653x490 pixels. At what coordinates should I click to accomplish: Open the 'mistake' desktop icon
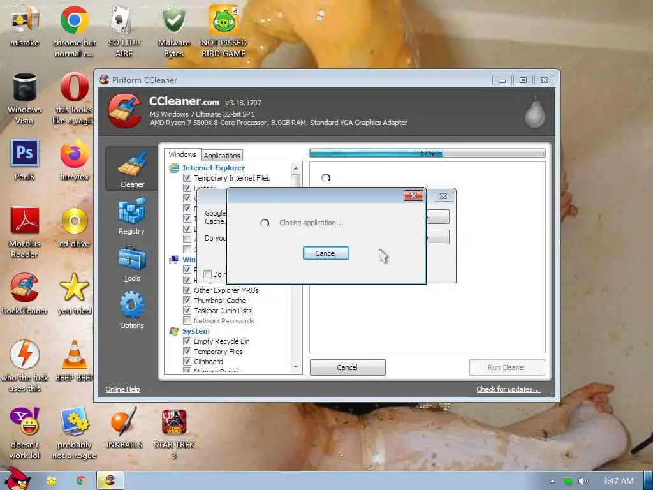[25, 27]
